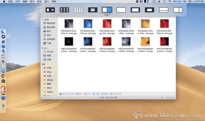Screen dimensions: 205x121
Task: Select 537.DoubleBubble_Blue thumbnail
Action: click(x=88, y=42)
